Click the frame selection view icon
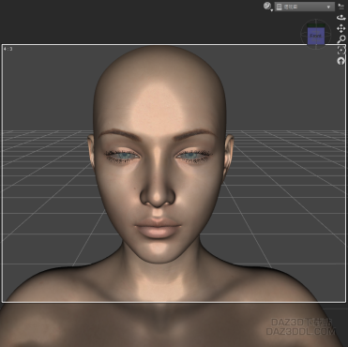 pos(340,51)
